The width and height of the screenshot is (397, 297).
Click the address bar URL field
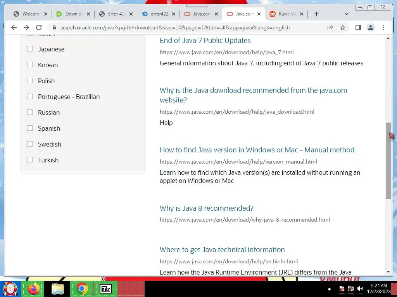coord(175,27)
